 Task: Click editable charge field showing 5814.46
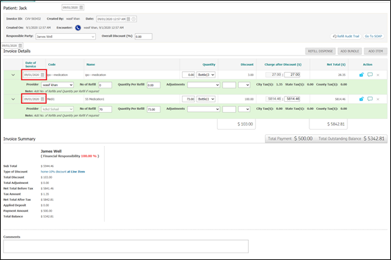coord(292,99)
